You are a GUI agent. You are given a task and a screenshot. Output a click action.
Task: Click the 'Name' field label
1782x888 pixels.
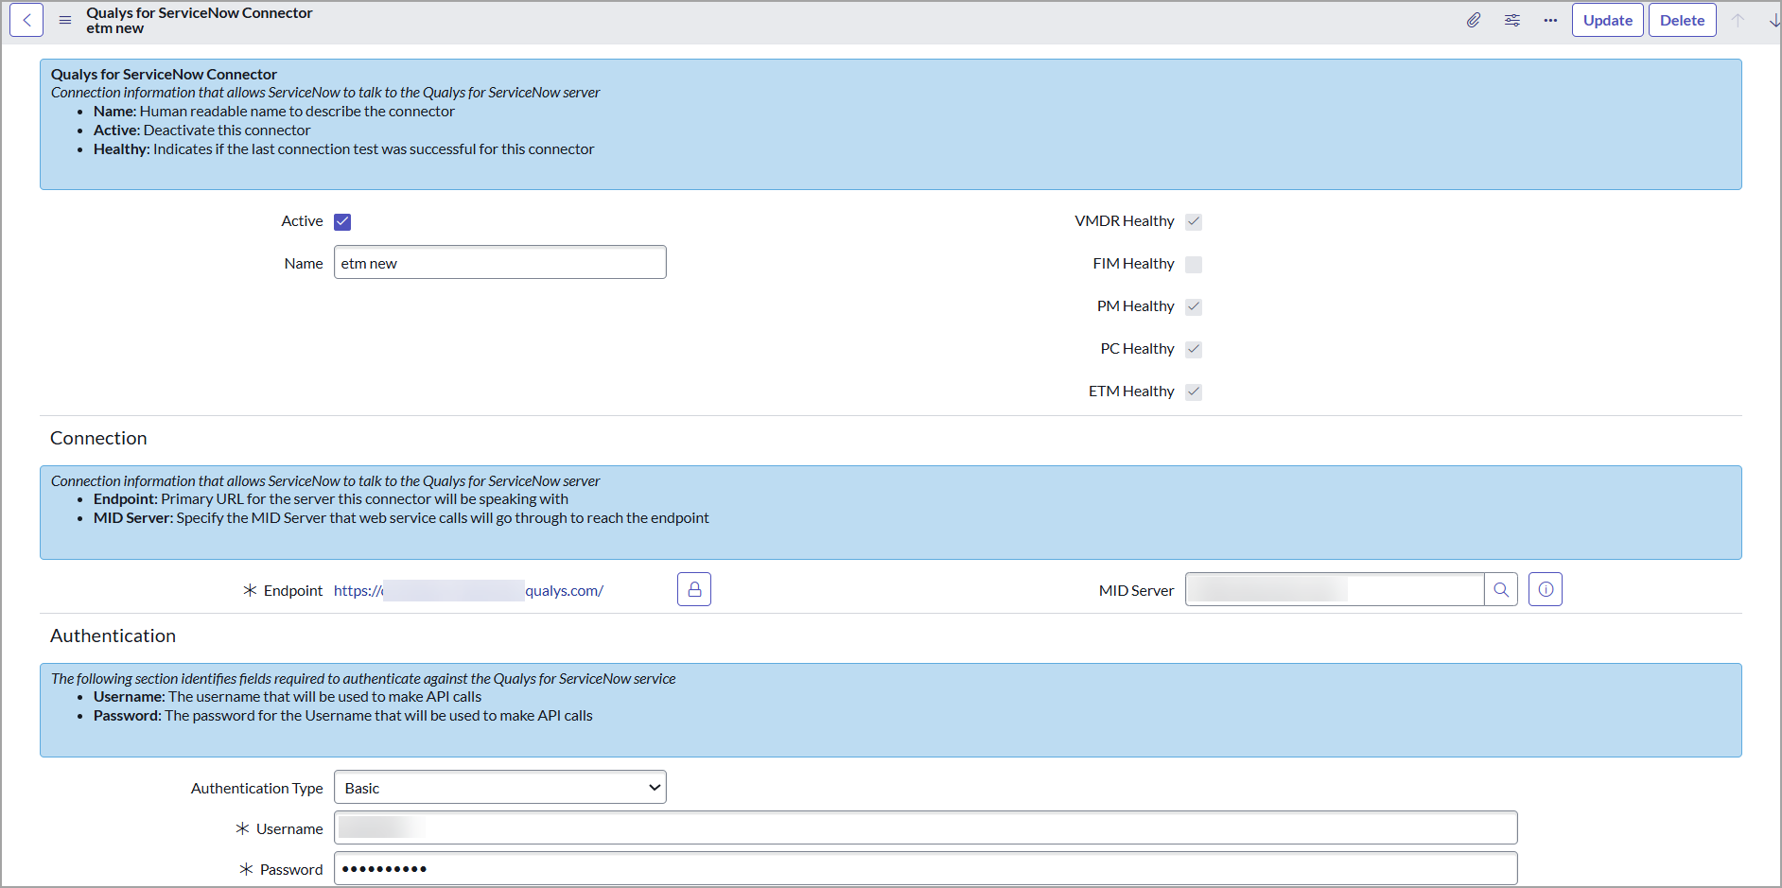pos(304,264)
